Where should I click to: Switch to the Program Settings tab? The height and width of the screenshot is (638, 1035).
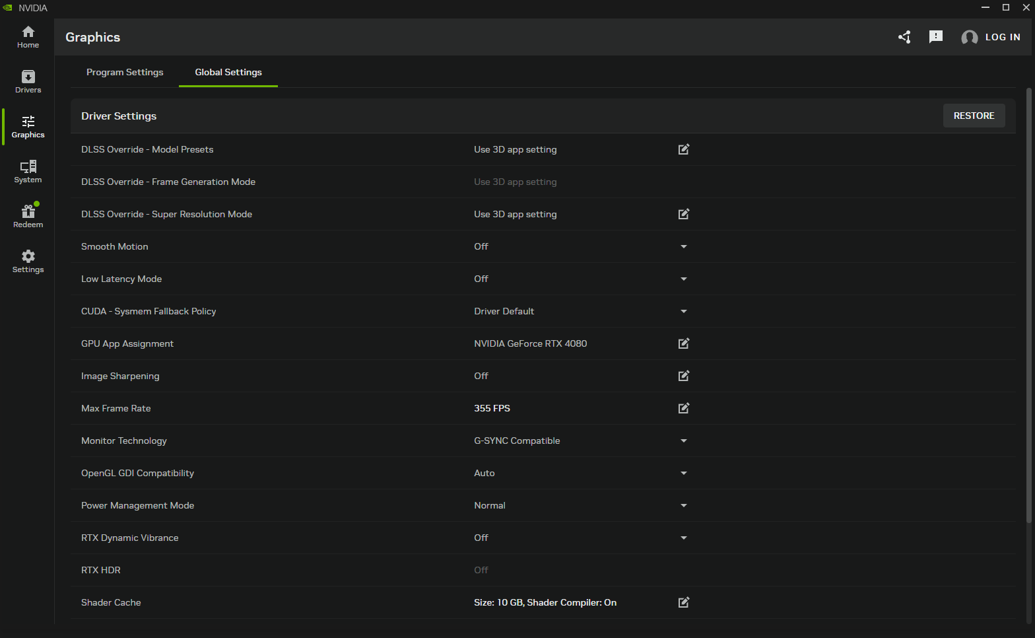pos(125,72)
